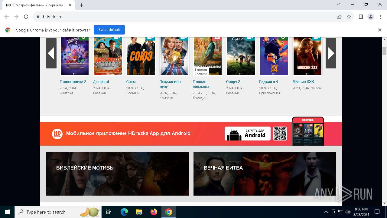Open a new browser tab
387x218 pixels.
tap(82, 5)
